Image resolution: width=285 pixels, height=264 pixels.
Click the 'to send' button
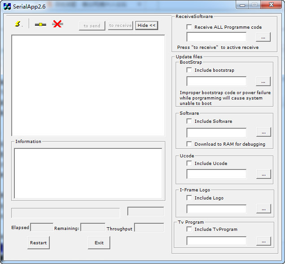point(92,26)
